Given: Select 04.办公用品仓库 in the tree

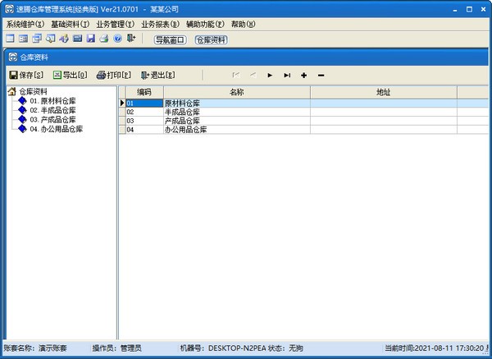Looking at the screenshot, I should click(56, 129).
